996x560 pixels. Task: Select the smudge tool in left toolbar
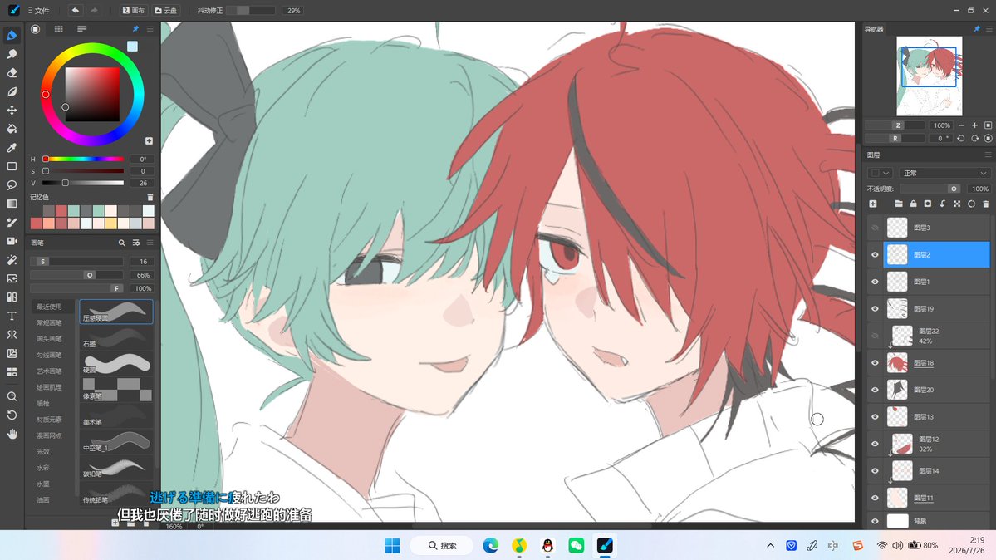tap(12, 54)
